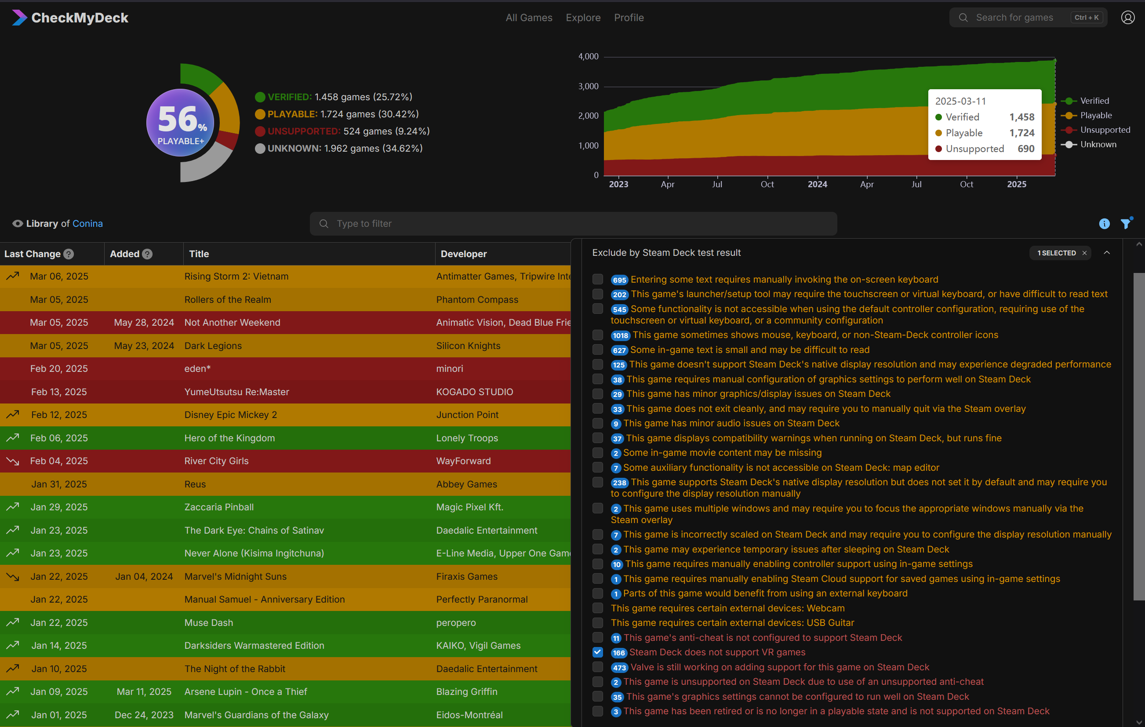Open the Muse Dash game row

click(209, 622)
